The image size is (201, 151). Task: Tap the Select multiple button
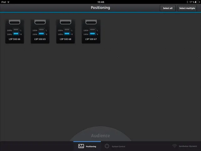(x=187, y=8)
